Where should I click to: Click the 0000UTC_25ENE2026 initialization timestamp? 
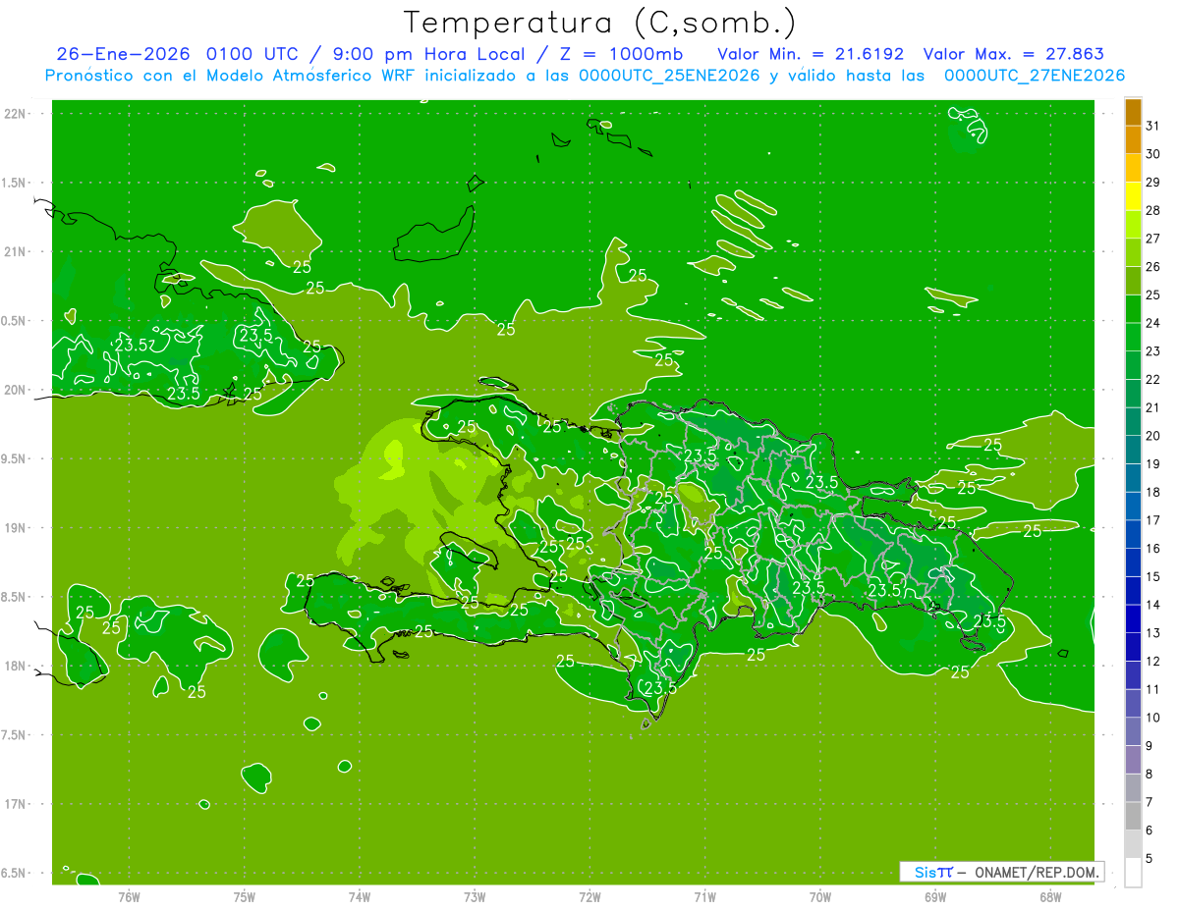tap(669, 76)
